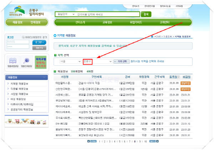Go to results page 10

pyautogui.click(x=146, y=141)
